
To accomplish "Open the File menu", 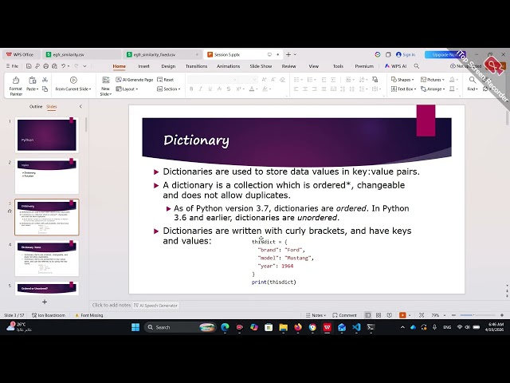I will point(13,66).
